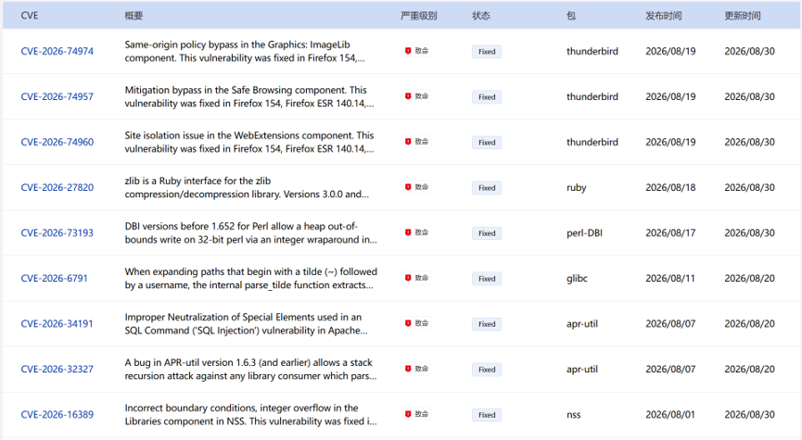Screen dimensions: 802x440
Task: Click the 发布时间 column header
Action: coord(664,16)
